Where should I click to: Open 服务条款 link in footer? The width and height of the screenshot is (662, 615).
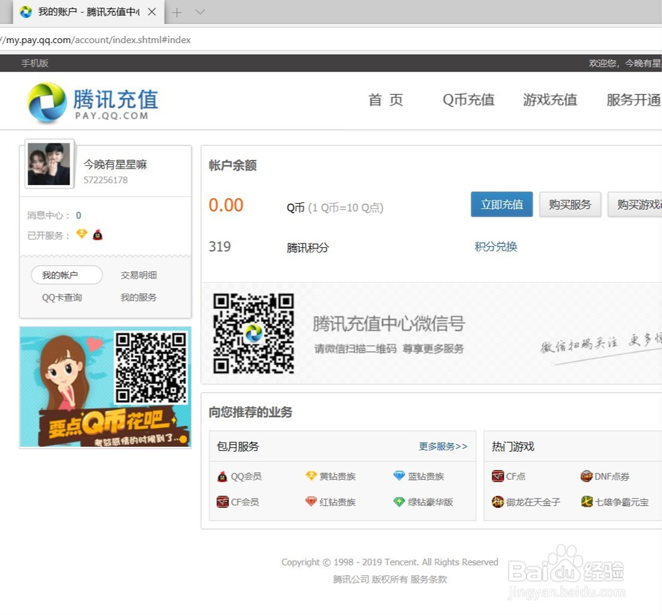(428, 579)
